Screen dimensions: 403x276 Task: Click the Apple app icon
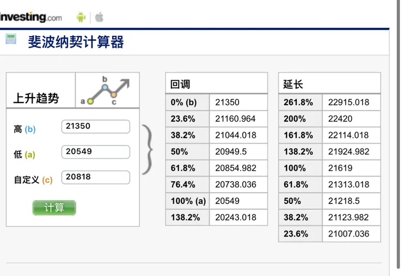(x=99, y=17)
